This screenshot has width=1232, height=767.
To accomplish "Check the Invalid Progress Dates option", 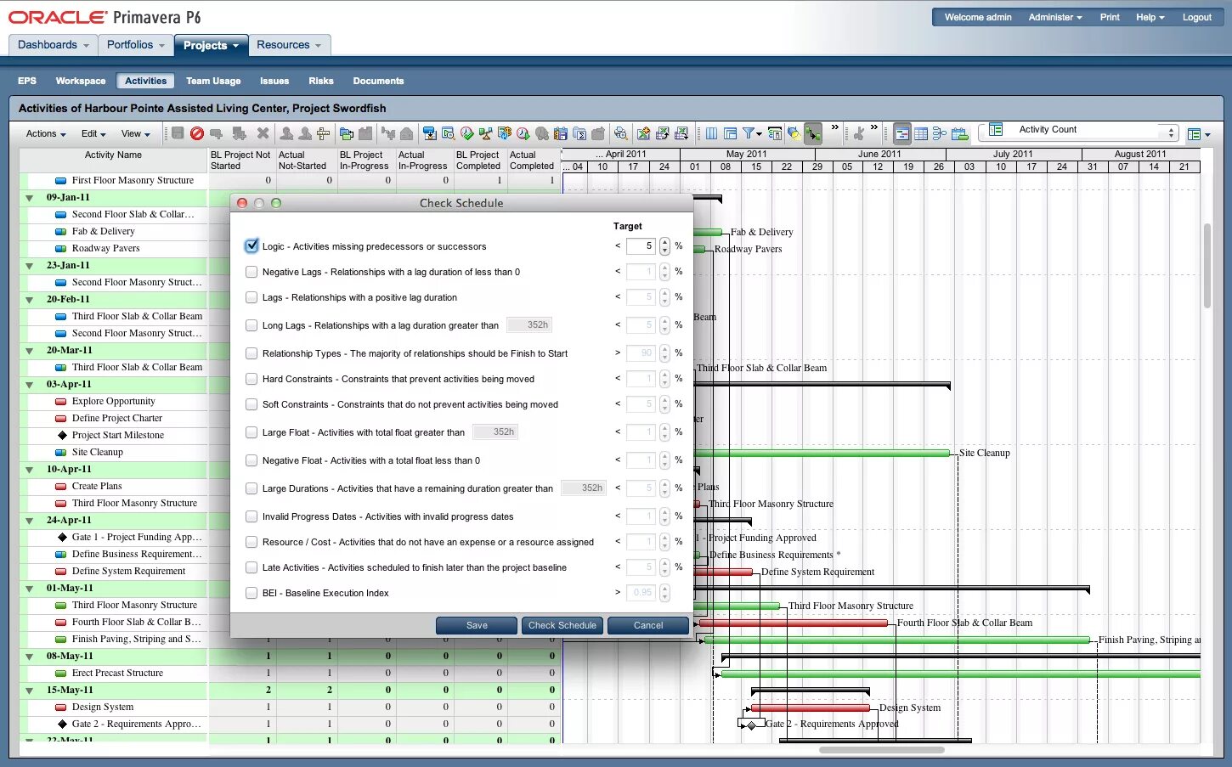I will coord(251,516).
